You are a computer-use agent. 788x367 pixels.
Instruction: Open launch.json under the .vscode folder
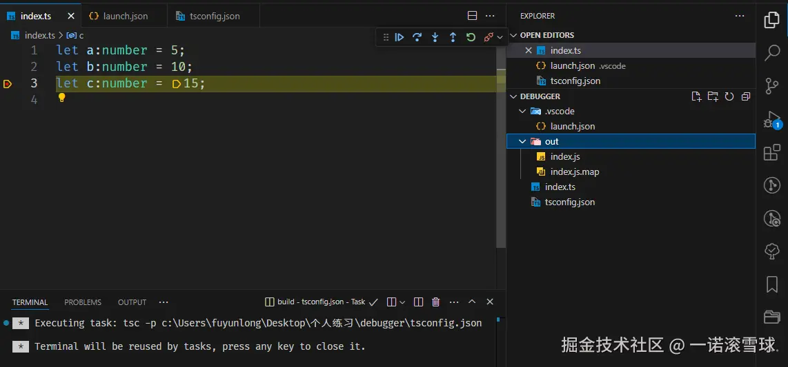(631, 126)
